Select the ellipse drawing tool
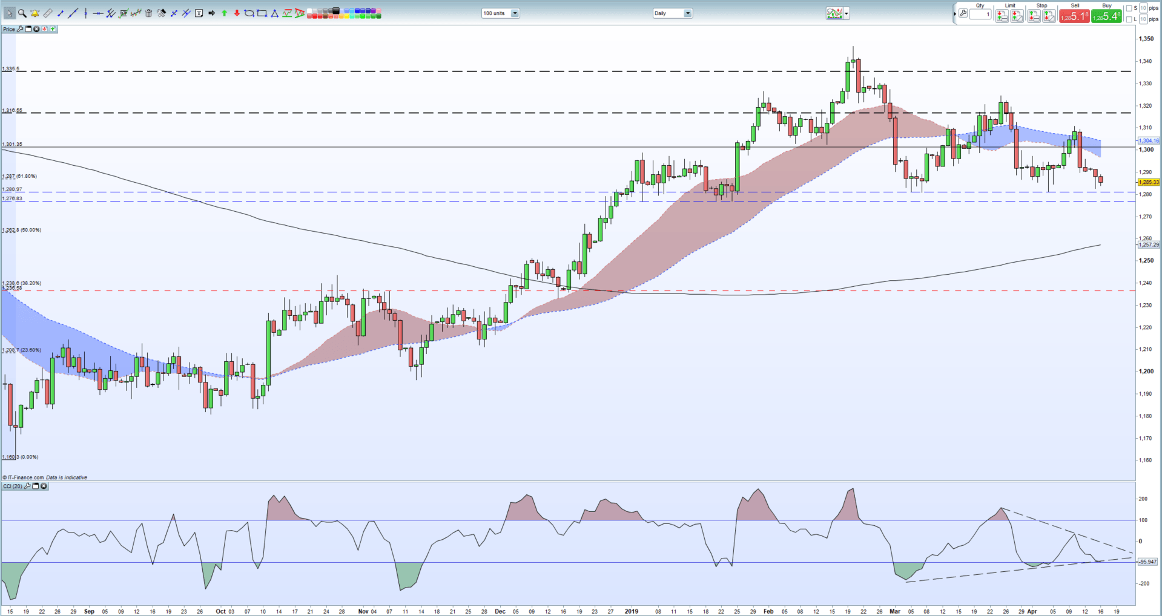This screenshot has height=616, width=1162. [x=249, y=13]
